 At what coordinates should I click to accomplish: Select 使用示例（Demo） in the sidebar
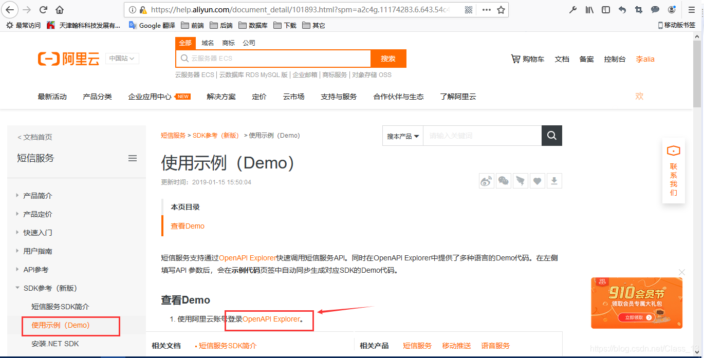pyautogui.click(x=61, y=325)
